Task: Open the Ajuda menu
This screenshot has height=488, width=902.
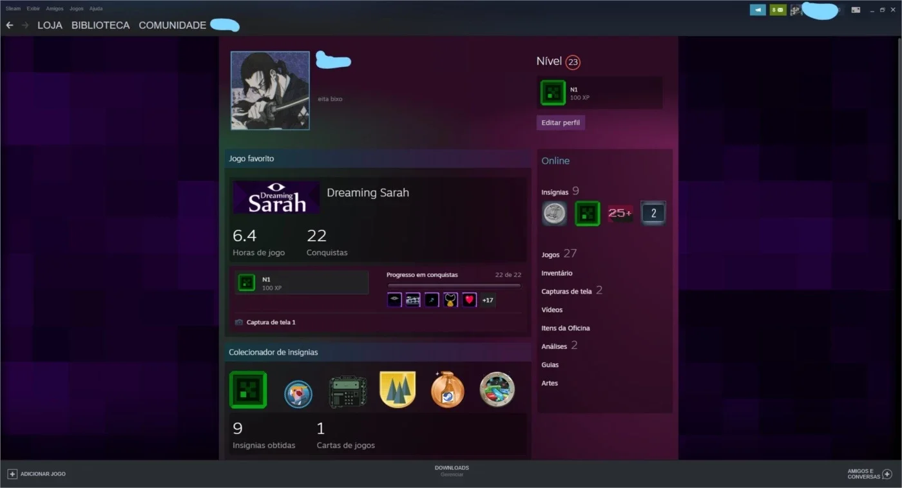Action: (96, 8)
